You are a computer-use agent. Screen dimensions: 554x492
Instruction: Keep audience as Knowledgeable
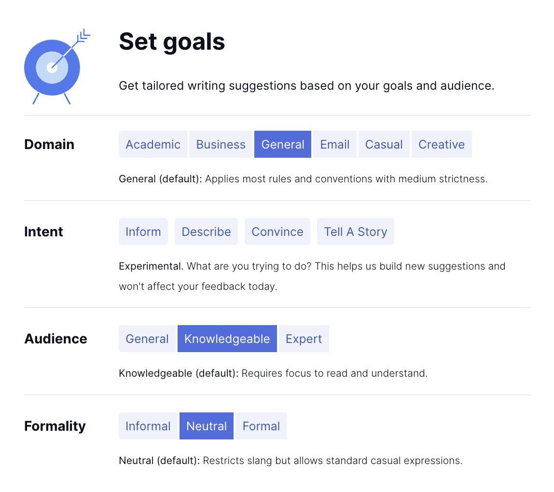click(x=227, y=339)
